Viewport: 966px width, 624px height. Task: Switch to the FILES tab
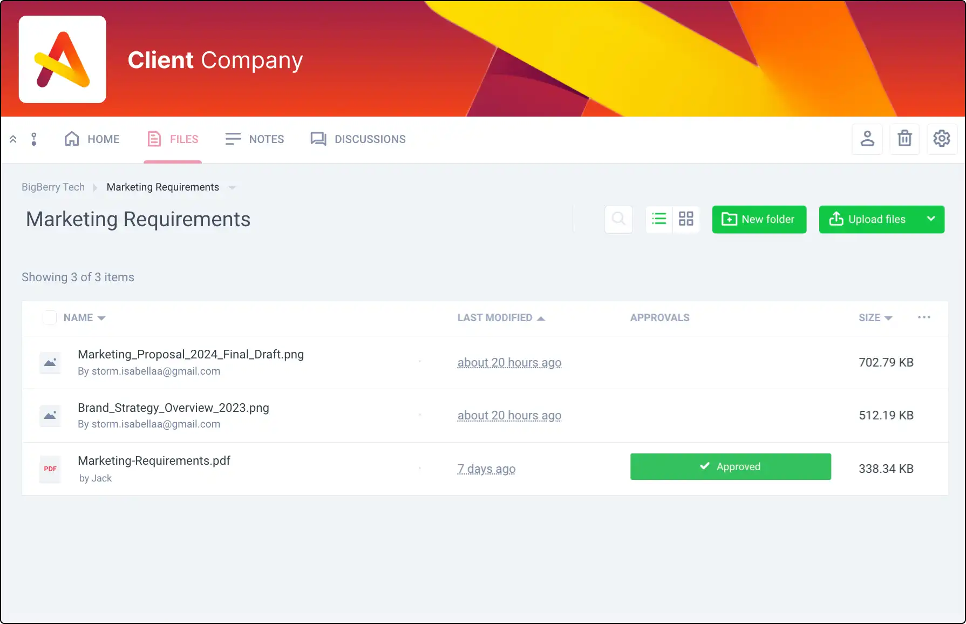(x=173, y=139)
